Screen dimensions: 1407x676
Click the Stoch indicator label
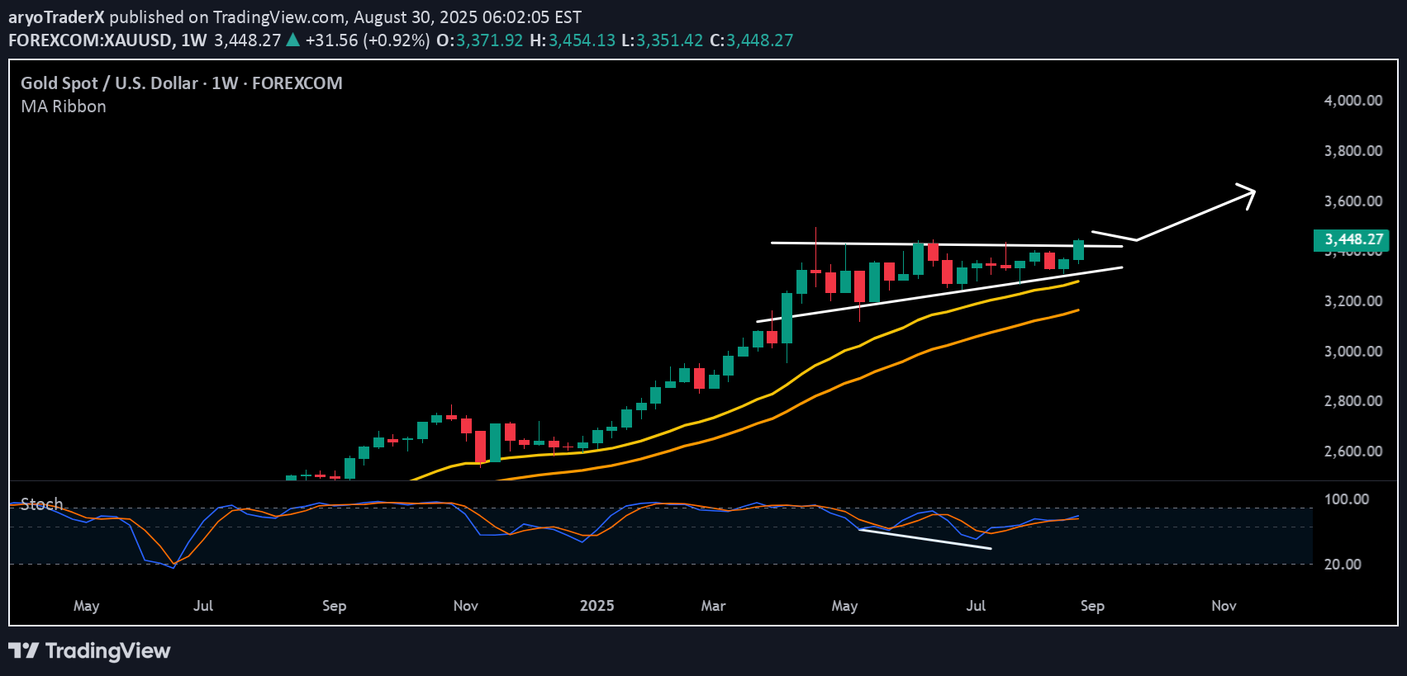point(41,503)
